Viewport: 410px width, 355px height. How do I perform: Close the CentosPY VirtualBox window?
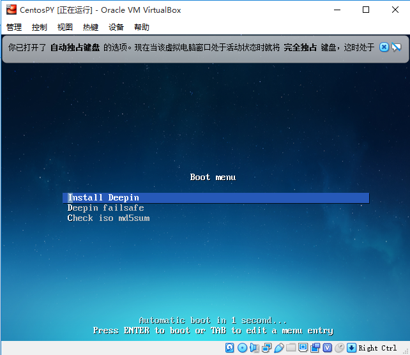pyautogui.click(x=395, y=10)
